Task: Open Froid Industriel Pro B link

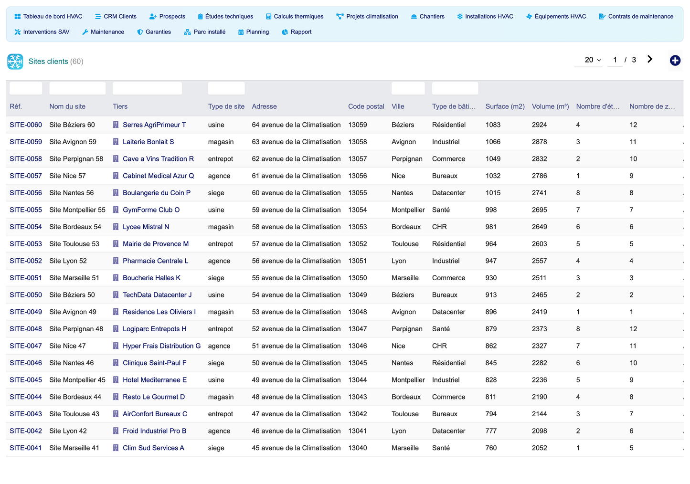Action: click(x=154, y=431)
